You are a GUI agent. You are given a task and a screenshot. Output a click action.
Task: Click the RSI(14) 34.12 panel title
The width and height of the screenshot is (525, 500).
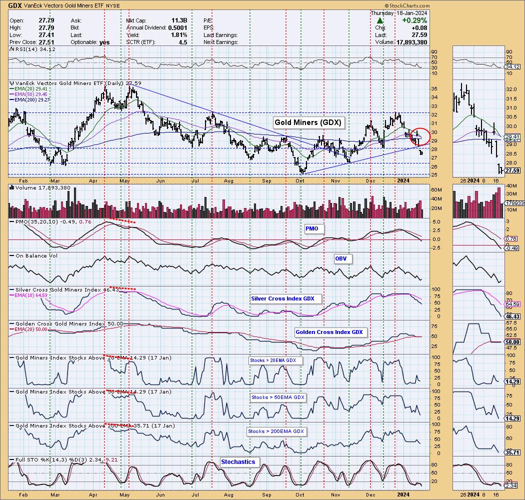pyautogui.click(x=32, y=49)
